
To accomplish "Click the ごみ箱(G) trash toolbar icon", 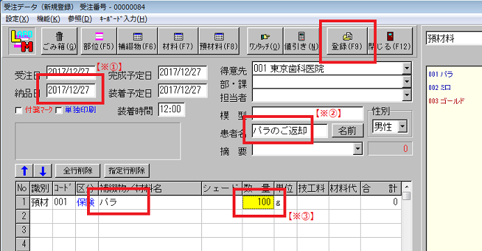I will pyautogui.click(x=59, y=40).
